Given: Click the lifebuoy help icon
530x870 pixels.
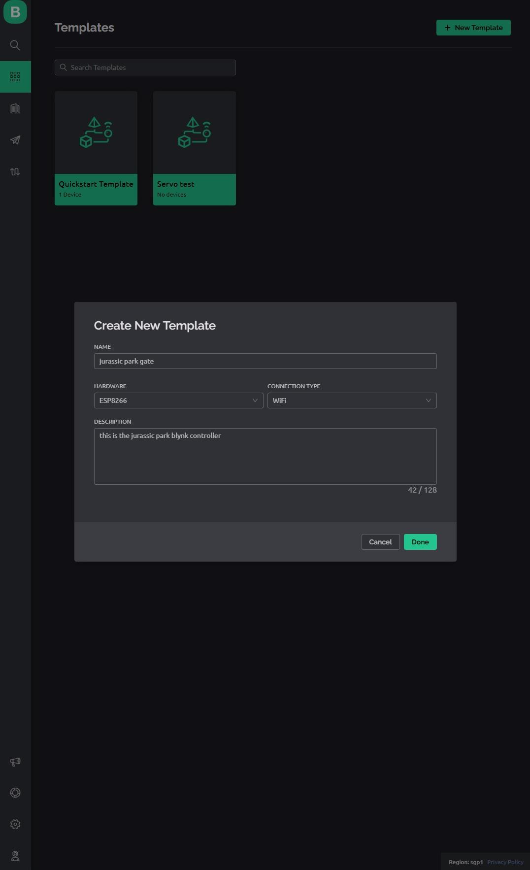Looking at the screenshot, I should click(15, 793).
